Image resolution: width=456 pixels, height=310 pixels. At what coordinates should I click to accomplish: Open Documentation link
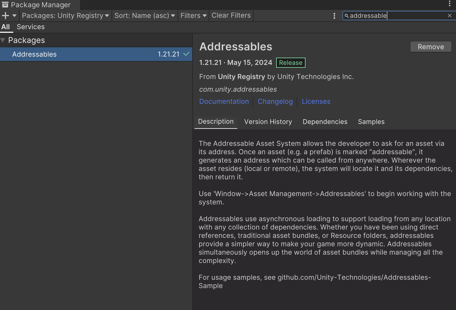224,101
